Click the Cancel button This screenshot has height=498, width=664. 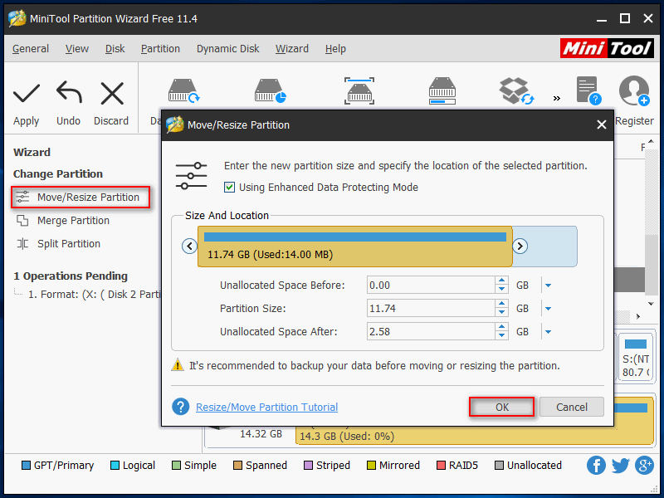coord(572,407)
